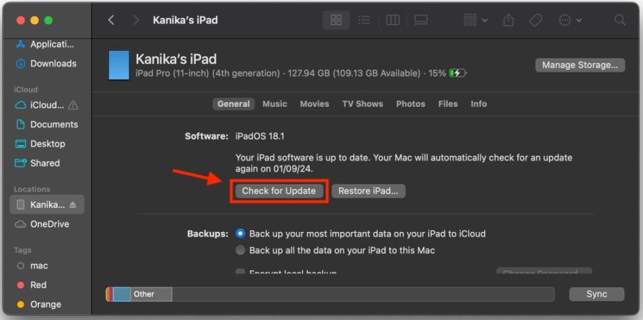This screenshot has height=320, width=643.
Task: Switch to gallery view
Action: [421, 20]
